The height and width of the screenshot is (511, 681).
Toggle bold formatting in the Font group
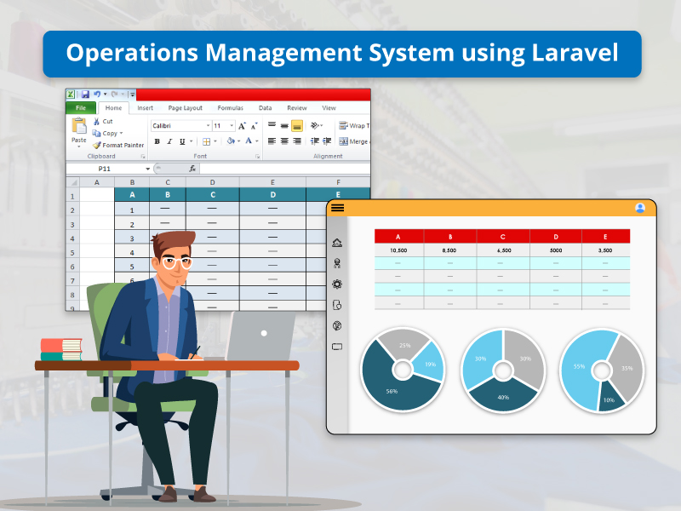(x=157, y=140)
